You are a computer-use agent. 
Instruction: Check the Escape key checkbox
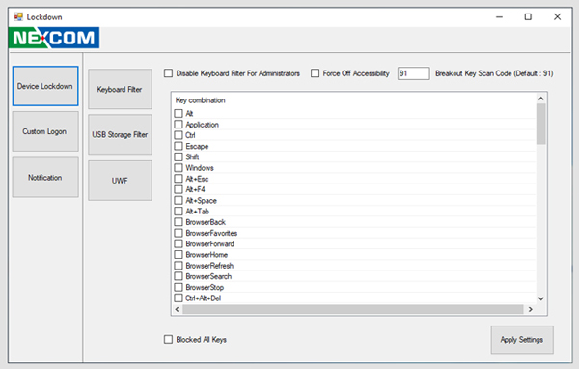(x=179, y=146)
